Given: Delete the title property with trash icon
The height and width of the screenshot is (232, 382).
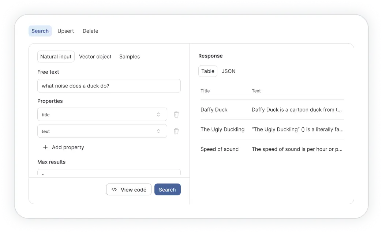Looking at the screenshot, I should pos(176,115).
